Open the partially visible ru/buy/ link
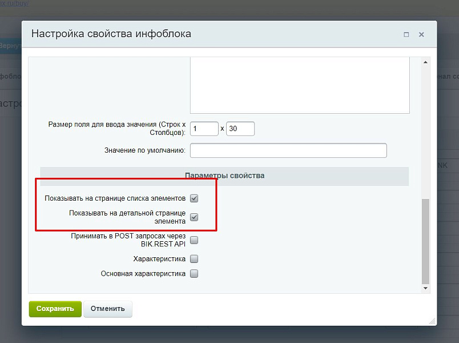This screenshot has height=343, width=459. click(x=14, y=3)
